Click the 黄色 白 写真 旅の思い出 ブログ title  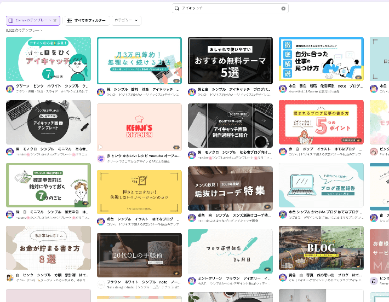pyautogui.click(x=326, y=275)
